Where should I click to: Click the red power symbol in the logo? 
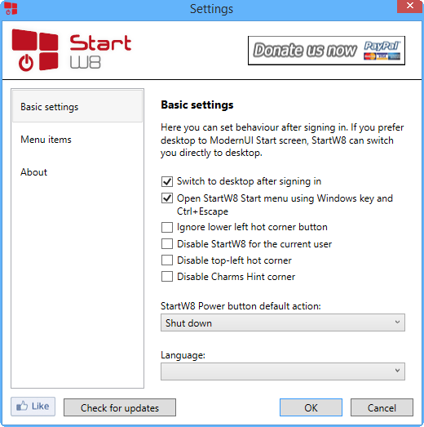[26, 63]
